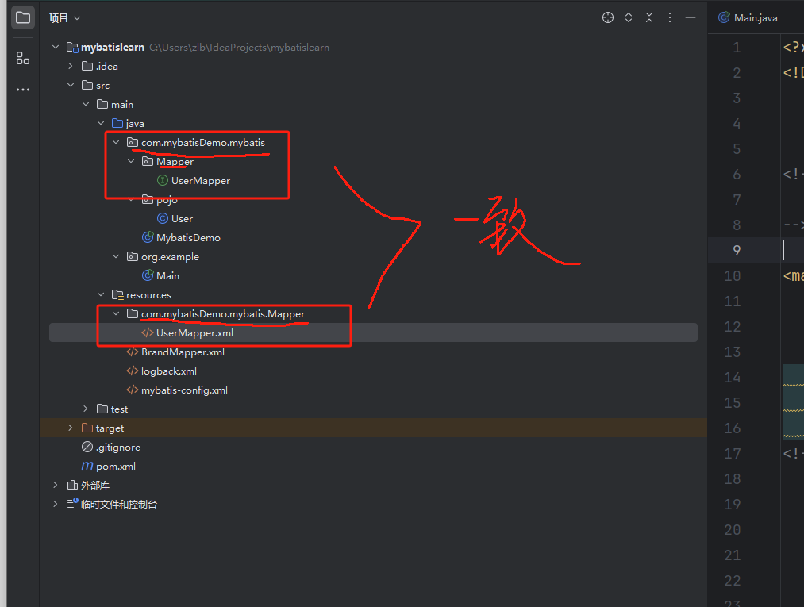The height and width of the screenshot is (607, 804).
Task: Select the BrandMapper.xml file icon
Action: 133,352
